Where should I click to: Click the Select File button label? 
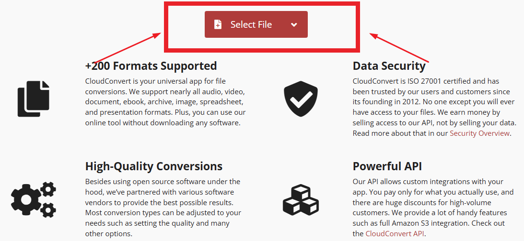[251, 25]
